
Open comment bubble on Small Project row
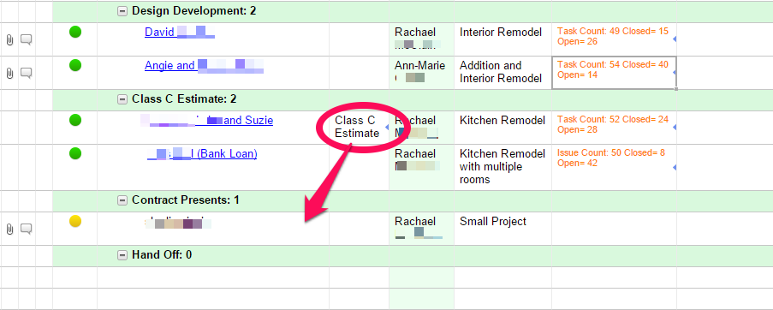click(27, 230)
